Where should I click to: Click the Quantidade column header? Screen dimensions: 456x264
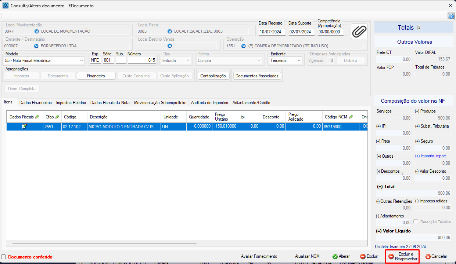(199, 117)
